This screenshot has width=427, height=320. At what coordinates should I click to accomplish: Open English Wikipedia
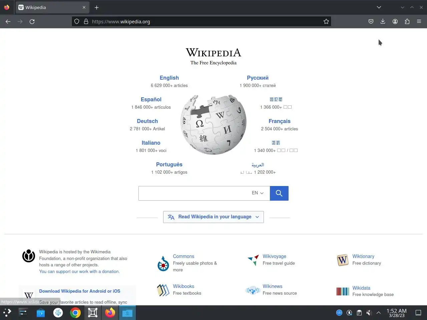(169, 78)
